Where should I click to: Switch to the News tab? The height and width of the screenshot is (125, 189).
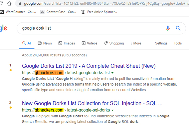[45, 43]
